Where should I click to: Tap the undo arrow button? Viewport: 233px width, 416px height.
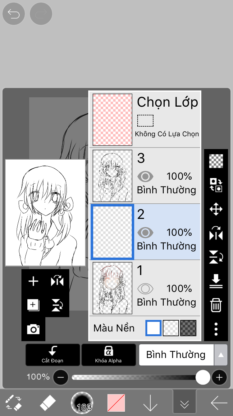point(14,14)
